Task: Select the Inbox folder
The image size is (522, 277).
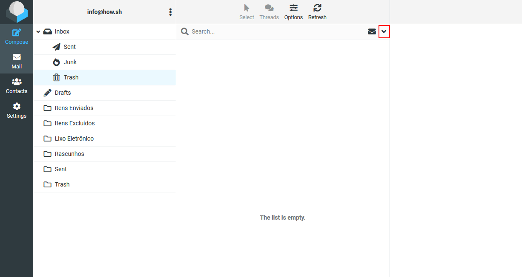Action: click(x=104, y=31)
